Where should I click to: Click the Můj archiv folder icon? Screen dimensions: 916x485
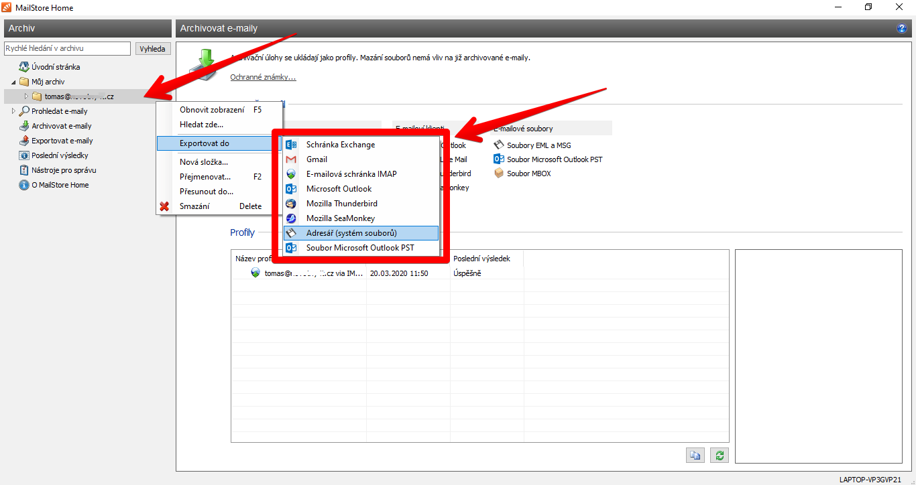tap(24, 82)
